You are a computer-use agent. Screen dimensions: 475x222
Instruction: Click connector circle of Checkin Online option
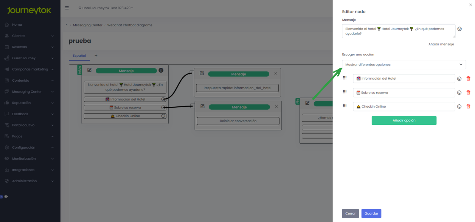coord(163,116)
